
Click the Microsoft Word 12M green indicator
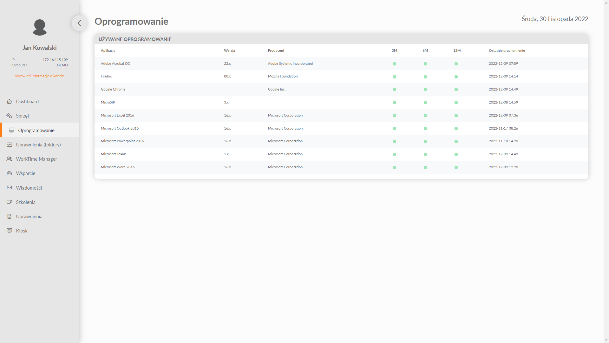(456, 167)
